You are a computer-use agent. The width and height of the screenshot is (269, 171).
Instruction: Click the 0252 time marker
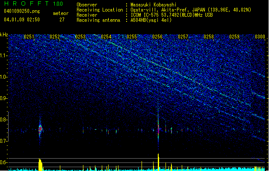(55, 37)
